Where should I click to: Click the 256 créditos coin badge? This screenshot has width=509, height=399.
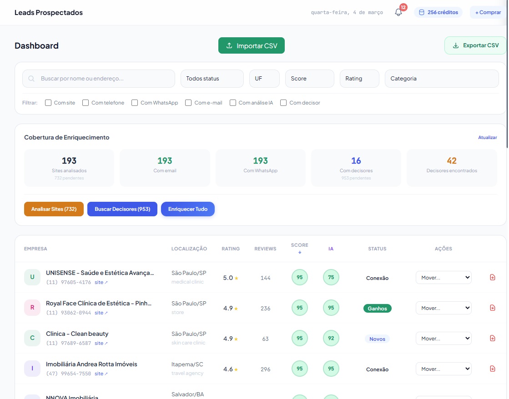[438, 12]
